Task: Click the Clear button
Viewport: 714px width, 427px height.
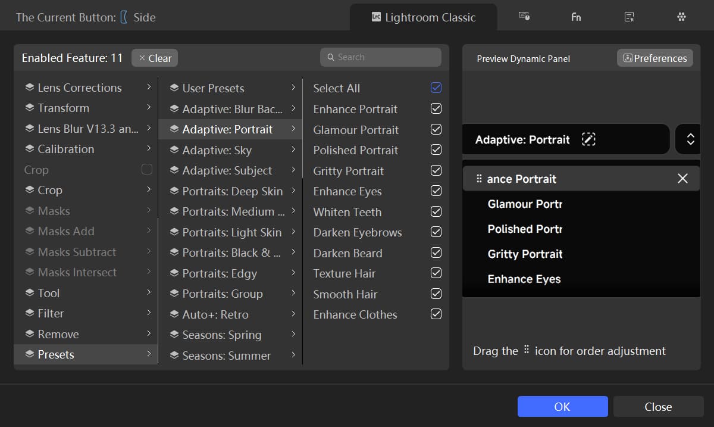Action: coord(155,58)
